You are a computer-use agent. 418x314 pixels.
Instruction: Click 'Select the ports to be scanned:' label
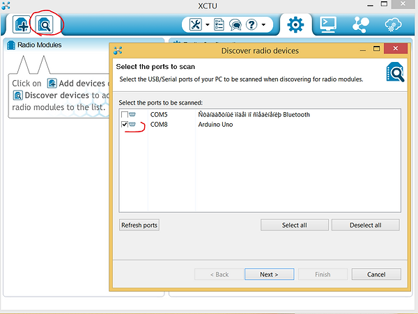[160, 102]
